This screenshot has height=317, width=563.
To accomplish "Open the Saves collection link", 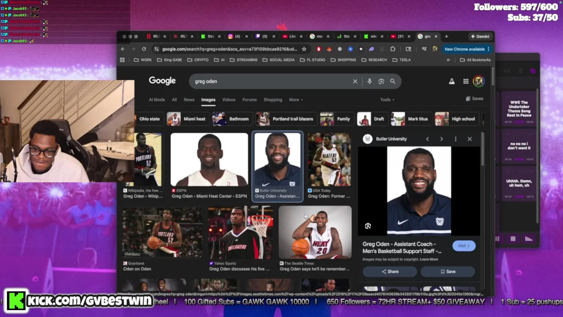I will pos(475,99).
